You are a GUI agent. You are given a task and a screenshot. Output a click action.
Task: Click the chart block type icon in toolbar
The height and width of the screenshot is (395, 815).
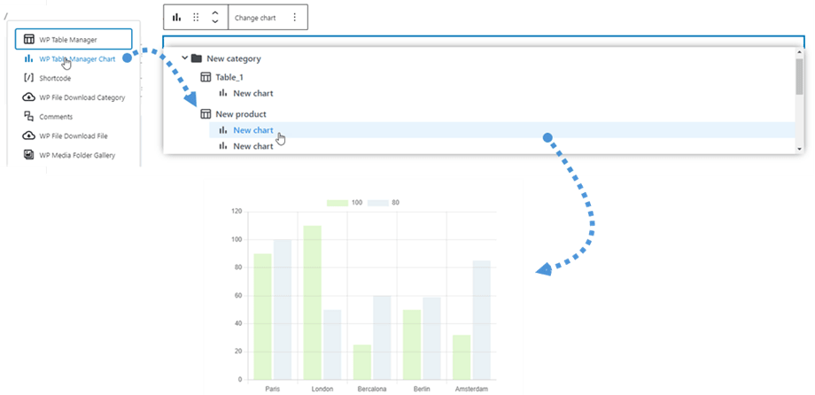click(x=177, y=18)
